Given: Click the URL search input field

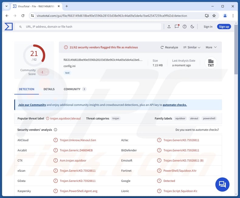Looking at the screenshot, I should pyautogui.click(x=91, y=27).
